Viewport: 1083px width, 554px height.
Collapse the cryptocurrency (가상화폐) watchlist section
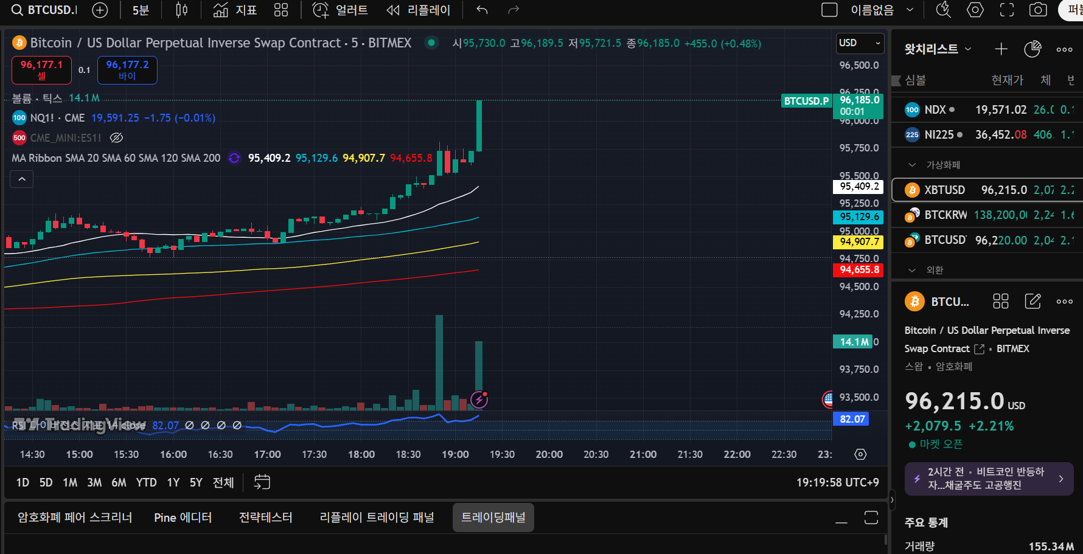(912, 165)
